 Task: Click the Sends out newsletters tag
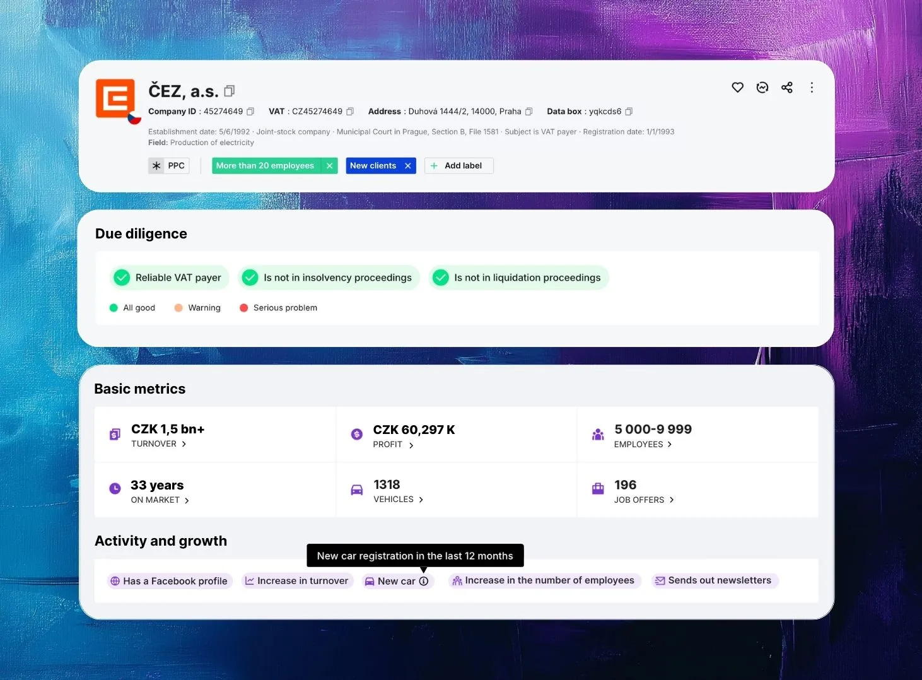click(x=715, y=581)
